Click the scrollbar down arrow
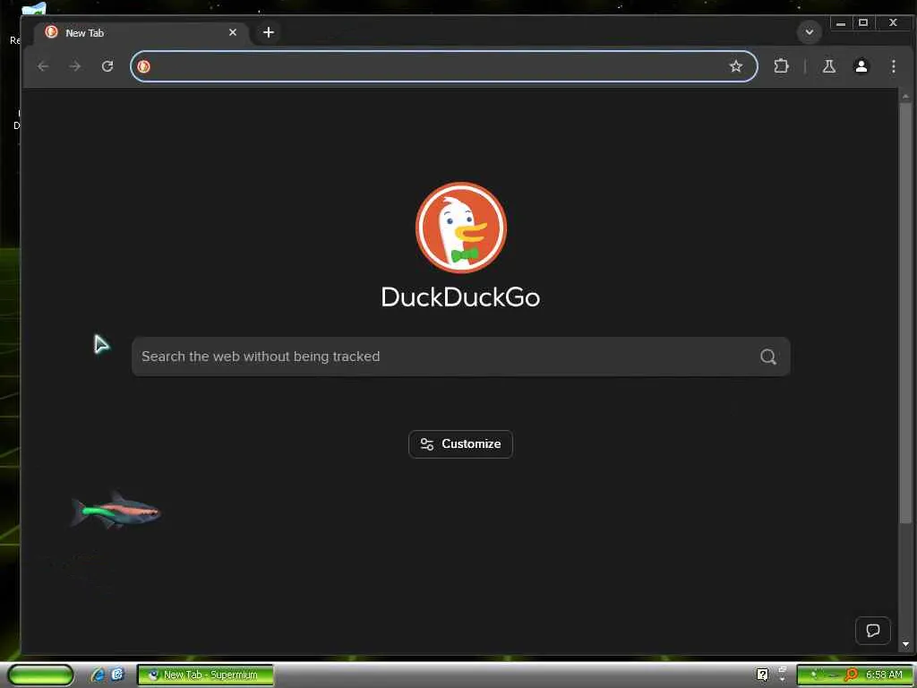The width and height of the screenshot is (917, 688). pyautogui.click(x=906, y=644)
